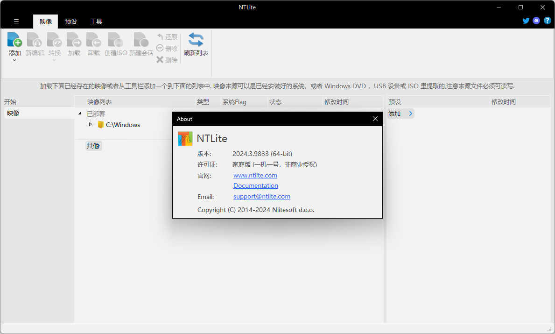Click the Copyright Nlitesoft text
The width and height of the screenshot is (555, 334).
coord(256,210)
